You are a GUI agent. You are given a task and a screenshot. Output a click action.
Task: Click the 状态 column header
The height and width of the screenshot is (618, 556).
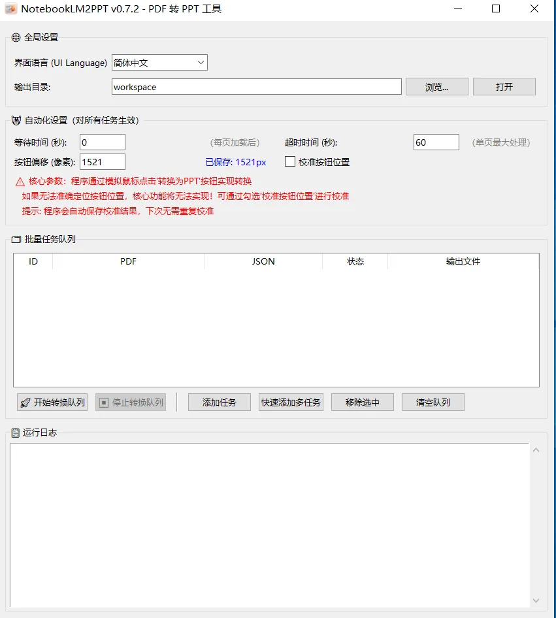pyautogui.click(x=355, y=261)
